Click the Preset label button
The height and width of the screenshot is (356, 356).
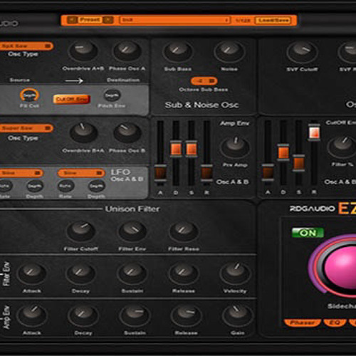90,20
